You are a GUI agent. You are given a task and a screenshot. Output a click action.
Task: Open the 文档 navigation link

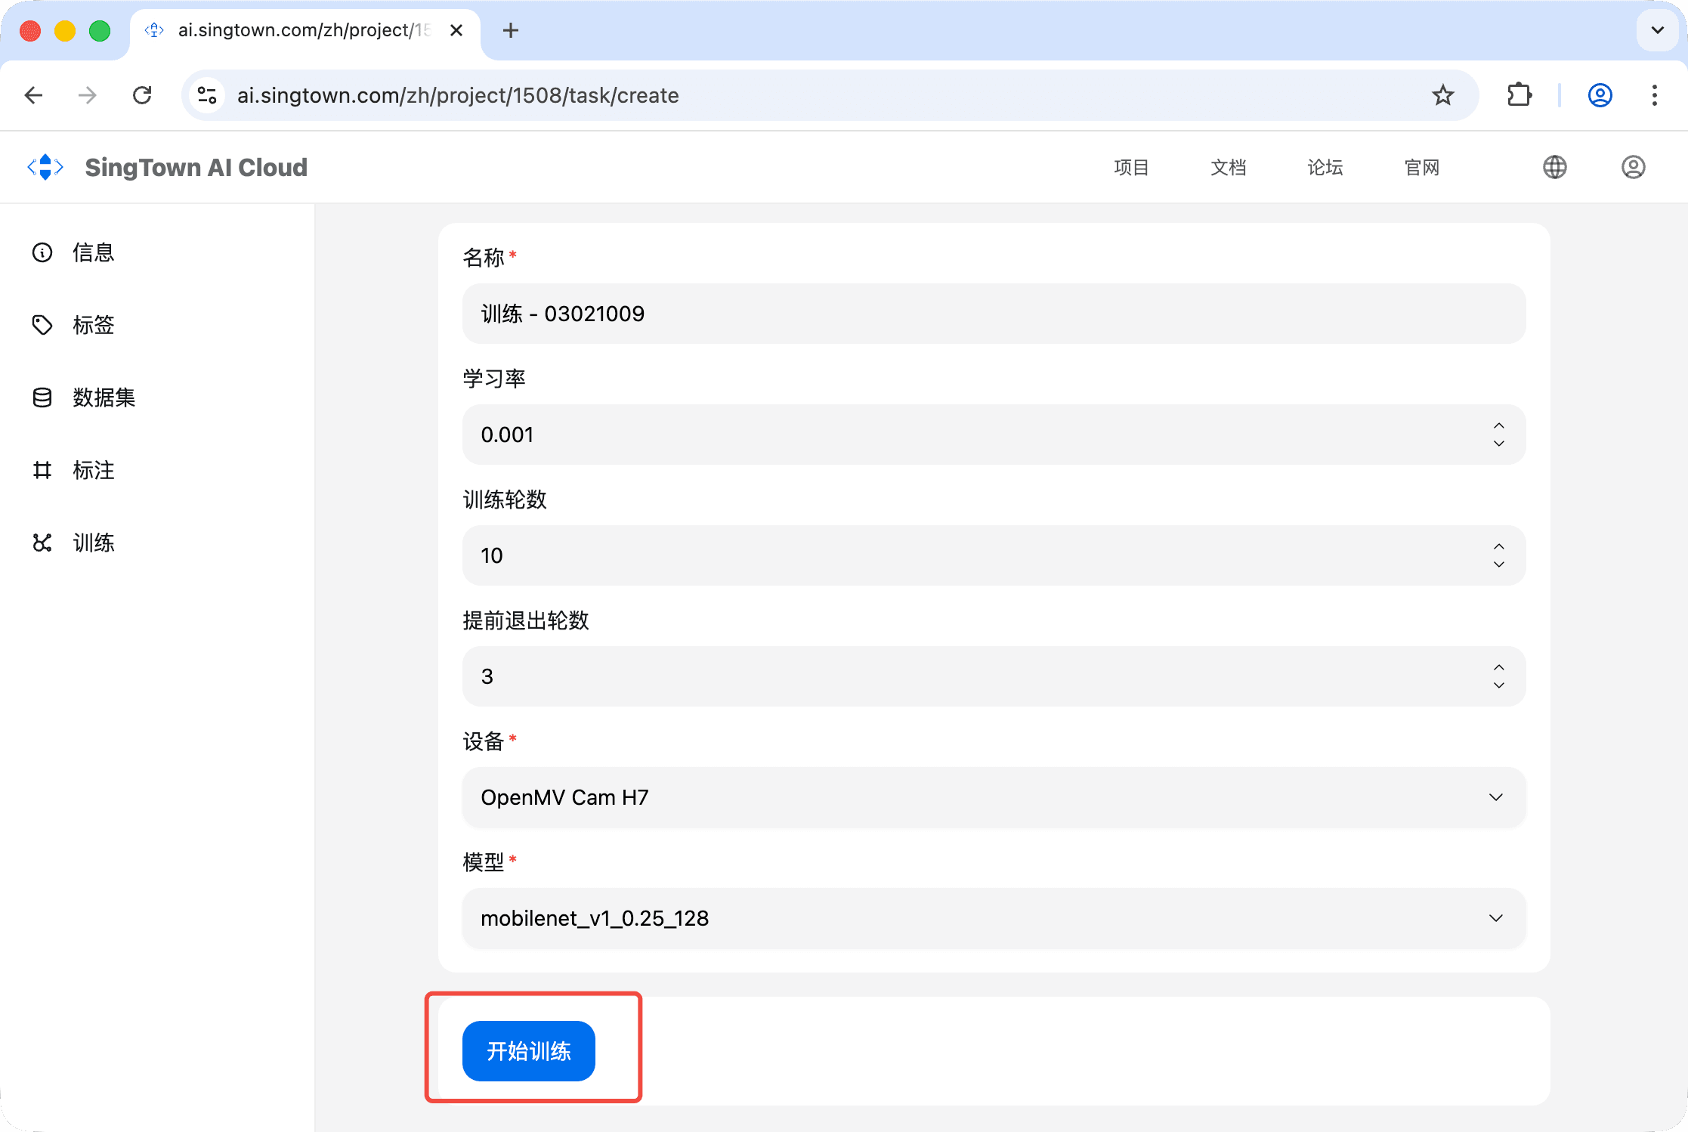(1228, 167)
